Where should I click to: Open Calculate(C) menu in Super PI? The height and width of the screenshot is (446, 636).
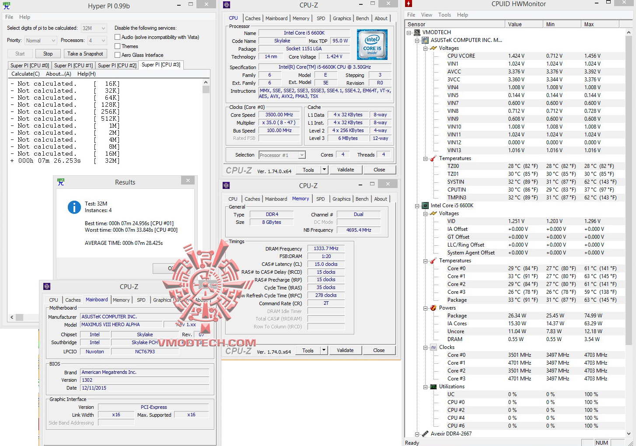coord(25,74)
